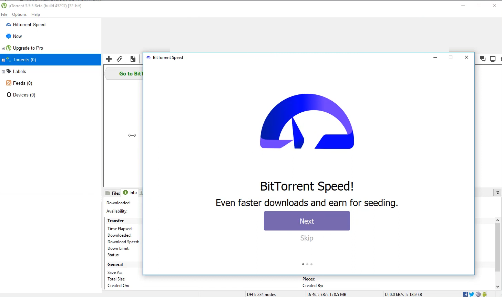Switch to the Files tab

113,193
